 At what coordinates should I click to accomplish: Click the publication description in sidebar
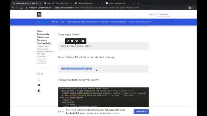point(45,52)
